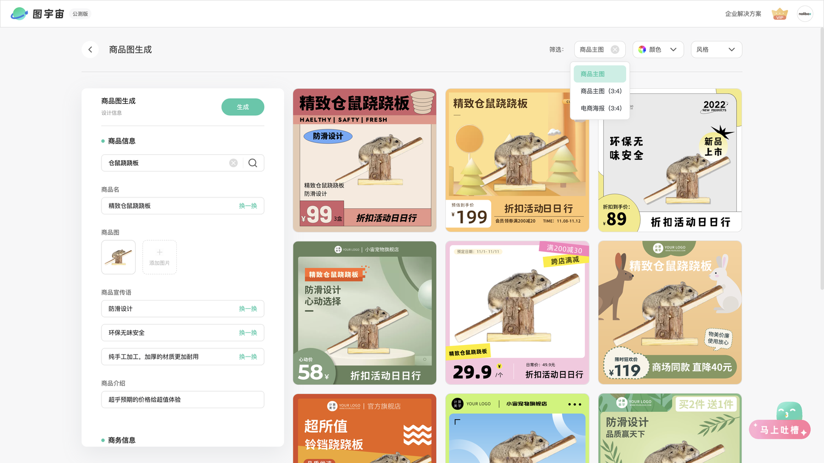Select 电商海报 (3:4) option
Viewport: 824px width, 463px height.
point(600,108)
